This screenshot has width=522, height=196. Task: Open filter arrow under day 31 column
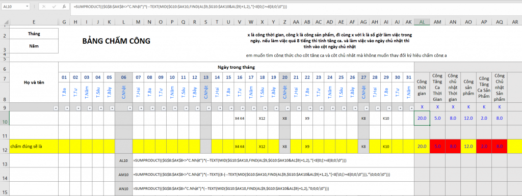(x=411, y=108)
